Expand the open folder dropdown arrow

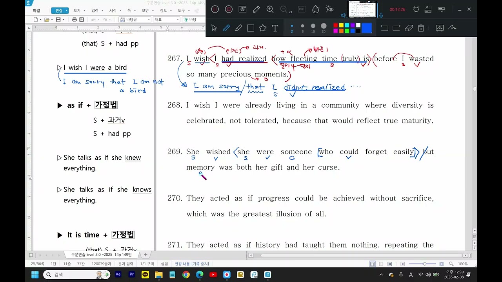coord(52,20)
